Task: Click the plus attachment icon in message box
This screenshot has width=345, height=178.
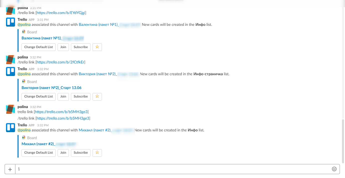Action: [x=10, y=169]
